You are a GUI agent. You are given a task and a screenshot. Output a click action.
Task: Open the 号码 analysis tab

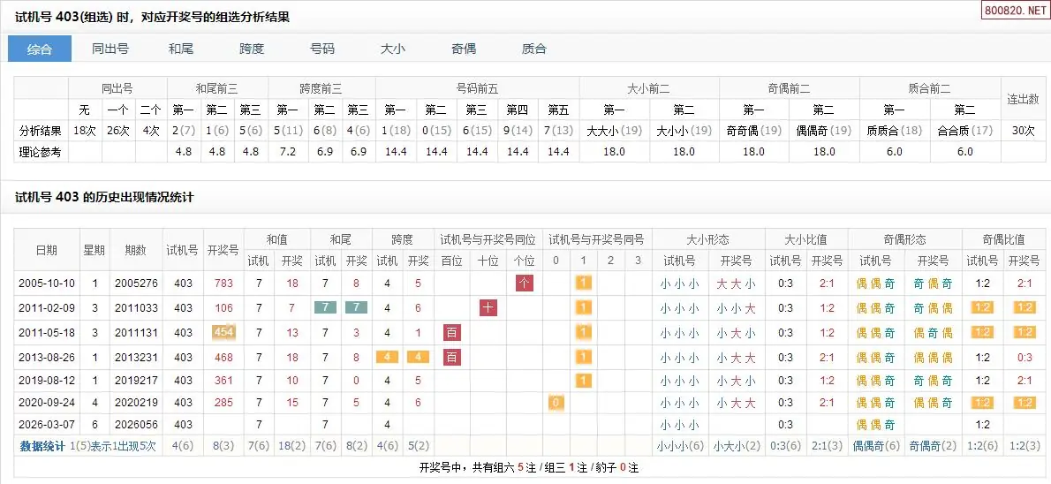(x=322, y=49)
